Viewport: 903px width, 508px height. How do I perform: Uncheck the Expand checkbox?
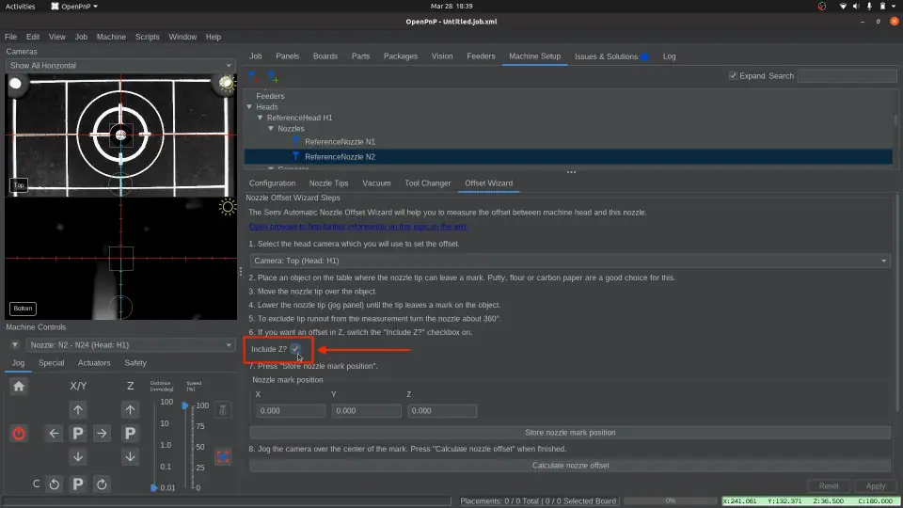734,76
